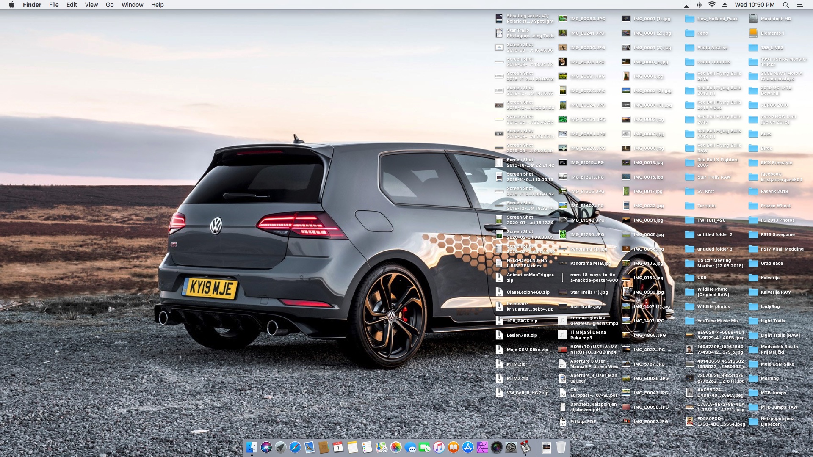Open Spotlight search in menu bar
813x457 pixels.
click(785, 5)
